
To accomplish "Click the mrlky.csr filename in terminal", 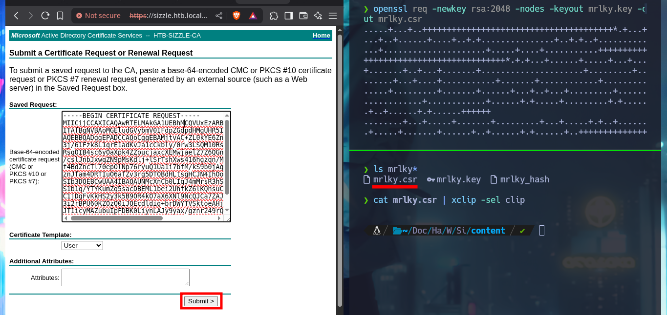I will [395, 179].
